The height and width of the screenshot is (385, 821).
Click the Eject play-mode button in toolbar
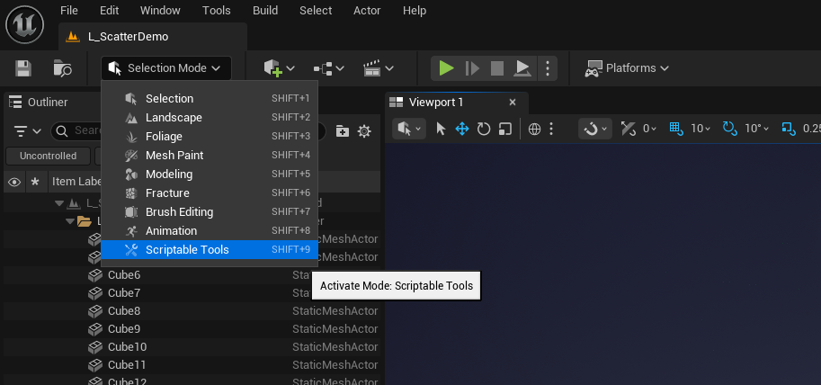click(x=522, y=68)
